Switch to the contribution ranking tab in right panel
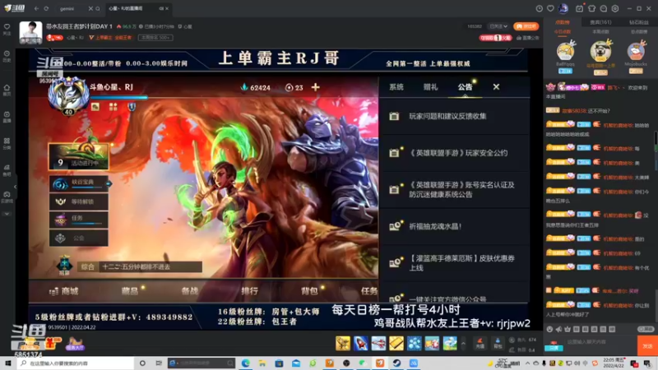Screen dimensions: 658x370 coord(563,22)
